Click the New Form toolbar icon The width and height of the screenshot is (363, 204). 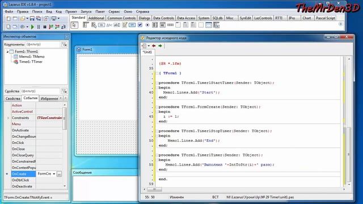15,19
